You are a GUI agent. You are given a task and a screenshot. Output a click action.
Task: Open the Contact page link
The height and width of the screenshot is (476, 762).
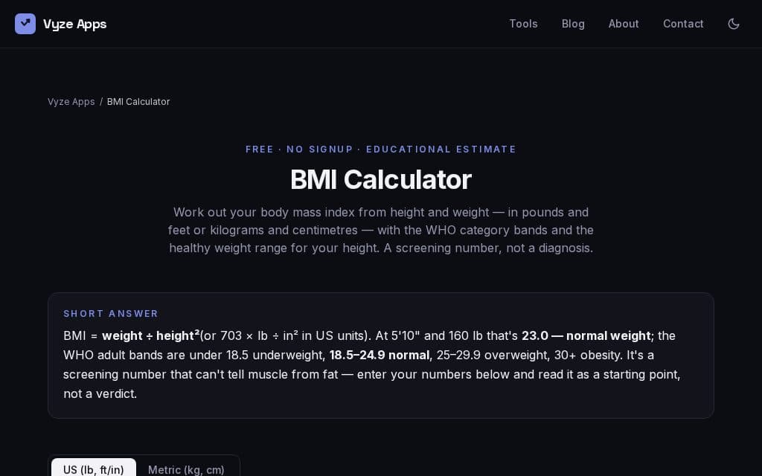pos(683,24)
